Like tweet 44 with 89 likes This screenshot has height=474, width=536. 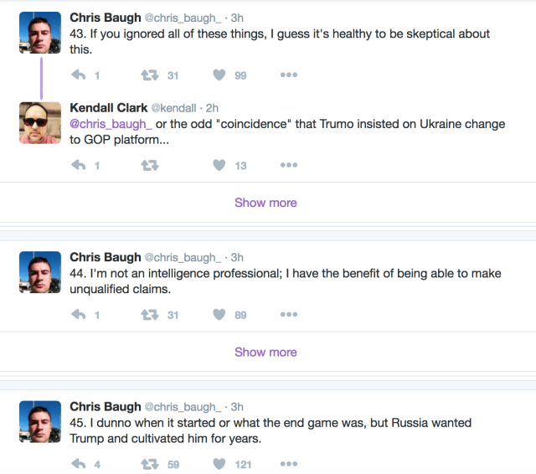point(219,314)
